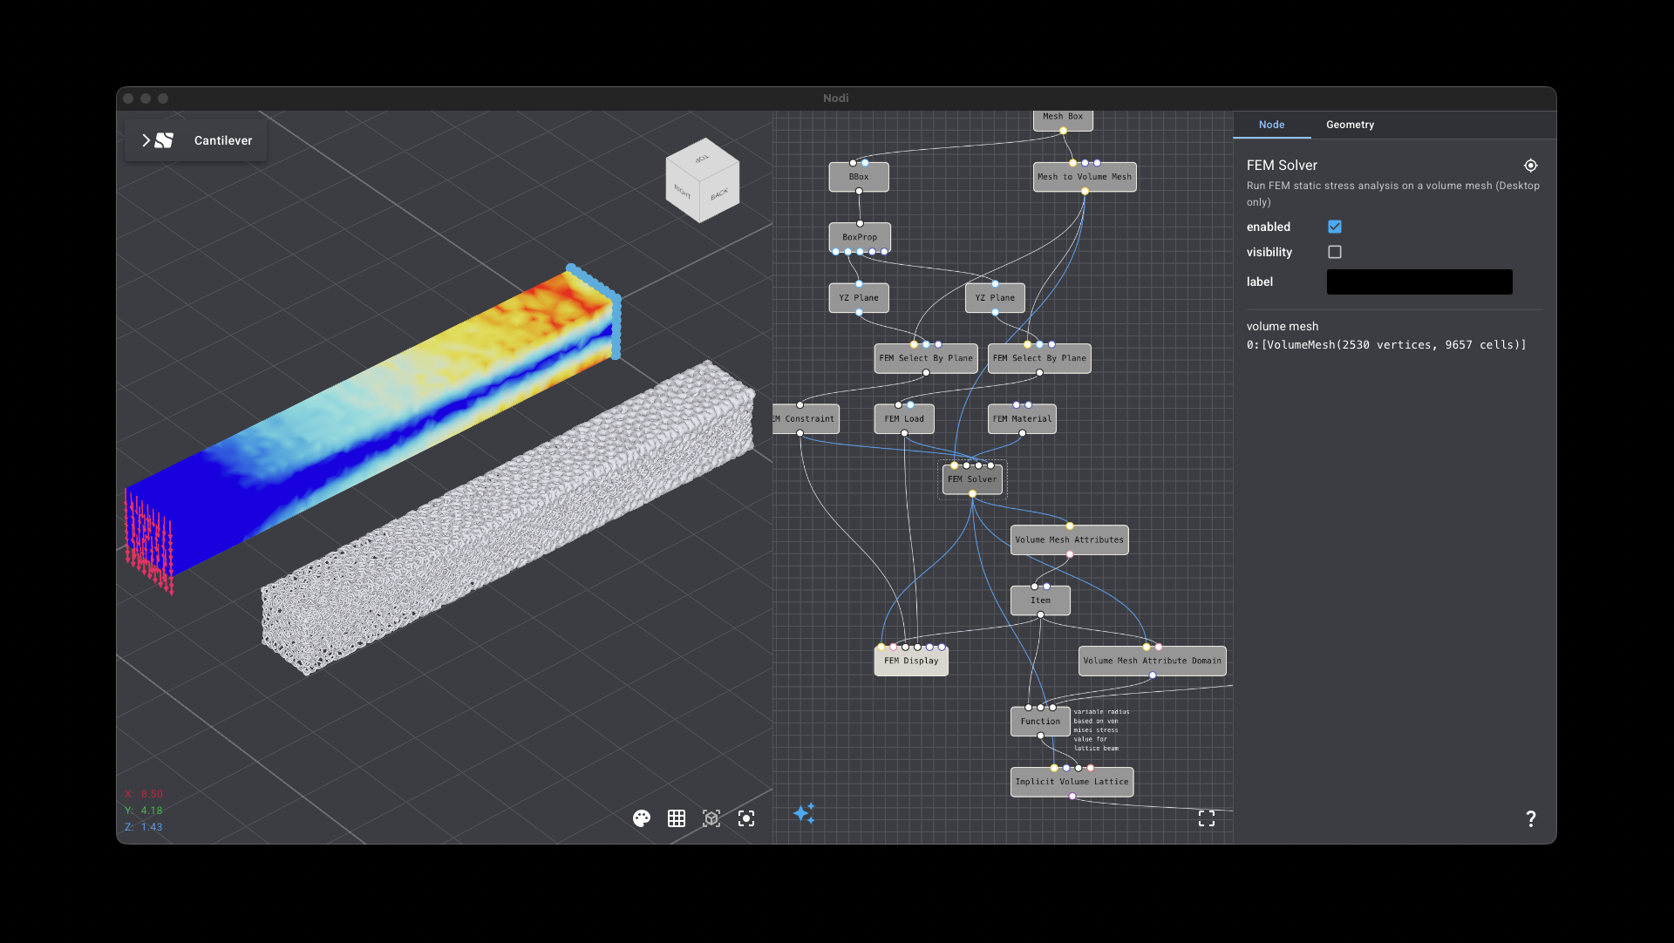Enable the visibility checkbox for FEM Solver

1335,252
